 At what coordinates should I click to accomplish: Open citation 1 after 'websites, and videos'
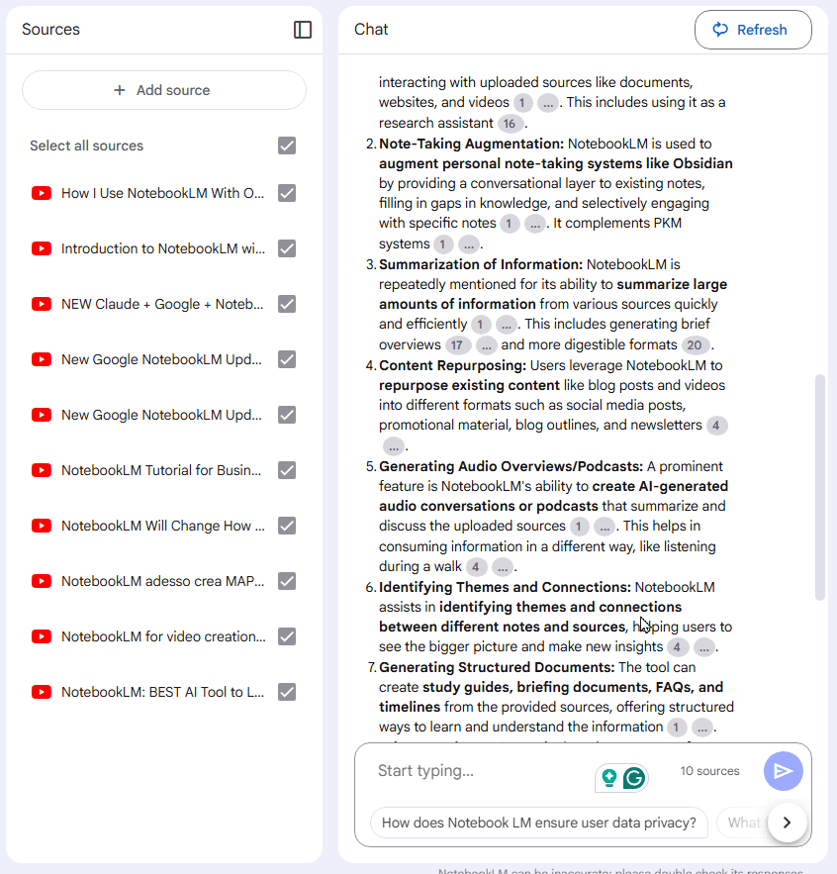[x=522, y=103]
